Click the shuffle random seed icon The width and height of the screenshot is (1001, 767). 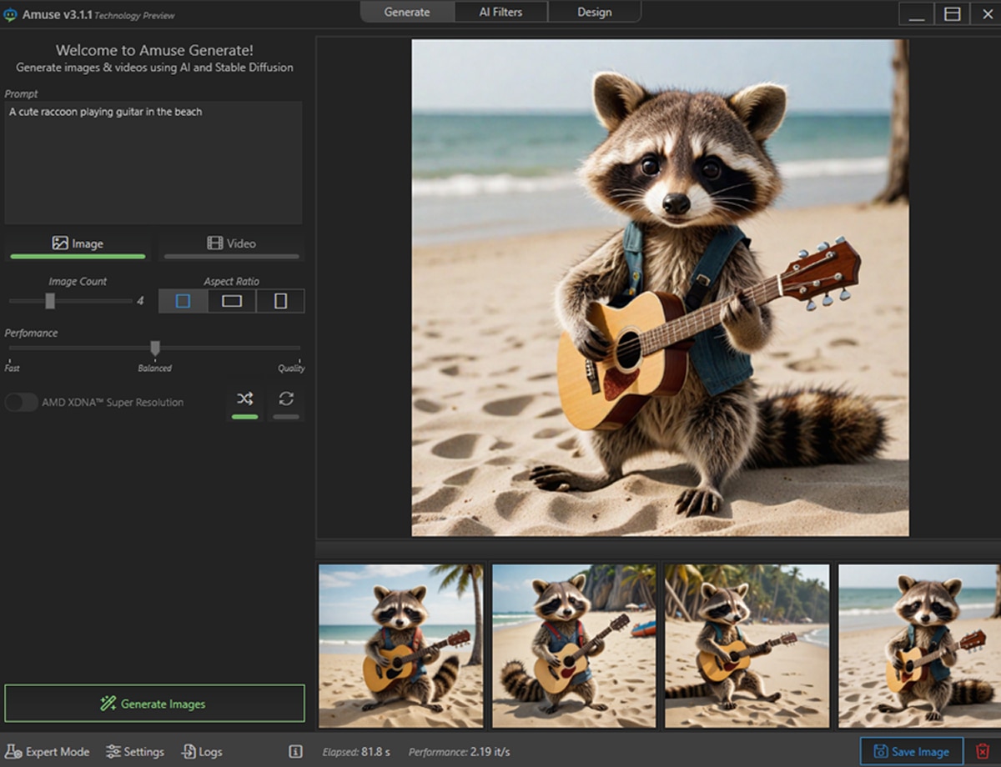click(x=244, y=399)
